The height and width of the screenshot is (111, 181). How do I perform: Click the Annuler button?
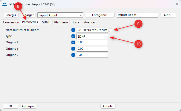click(x=108, y=106)
